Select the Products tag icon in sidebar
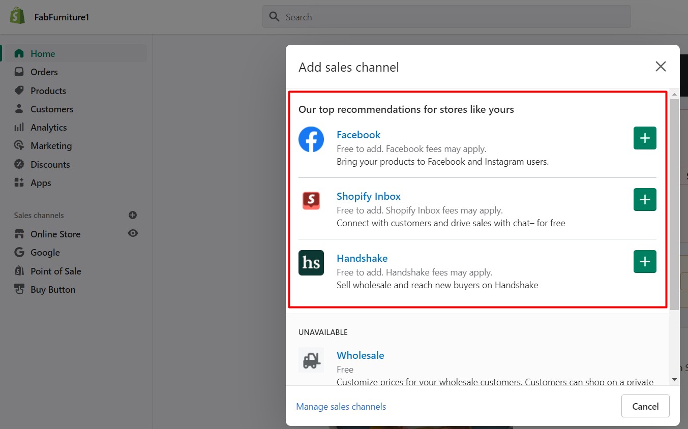The width and height of the screenshot is (688, 429). (19, 90)
